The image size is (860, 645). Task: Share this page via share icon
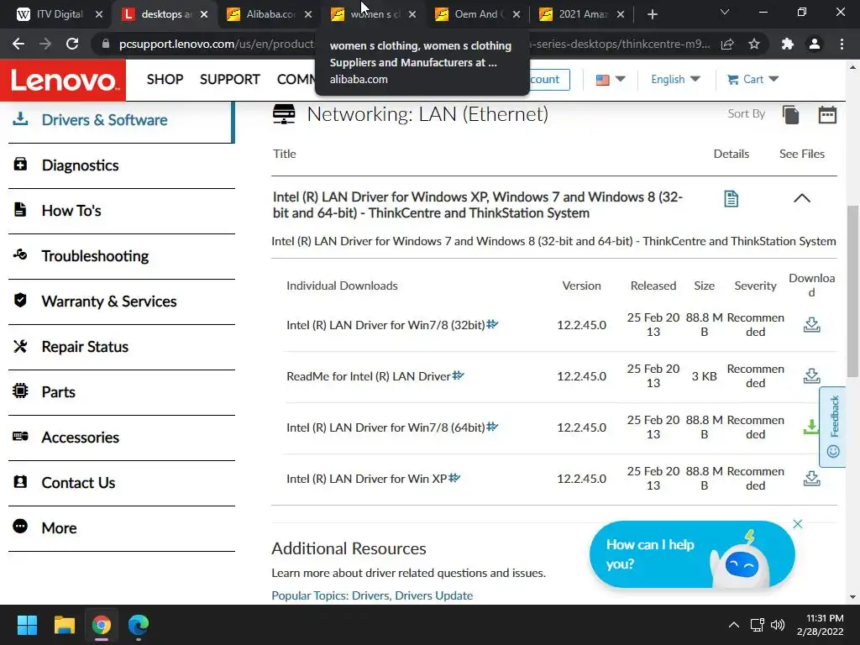pyautogui.click(x=727, y=44)
